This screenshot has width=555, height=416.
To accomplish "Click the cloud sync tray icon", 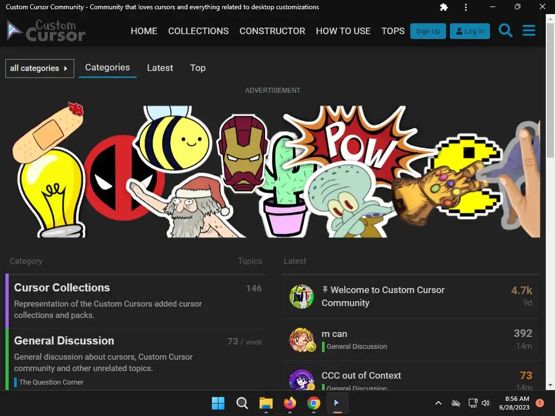I will coord(456,403).
